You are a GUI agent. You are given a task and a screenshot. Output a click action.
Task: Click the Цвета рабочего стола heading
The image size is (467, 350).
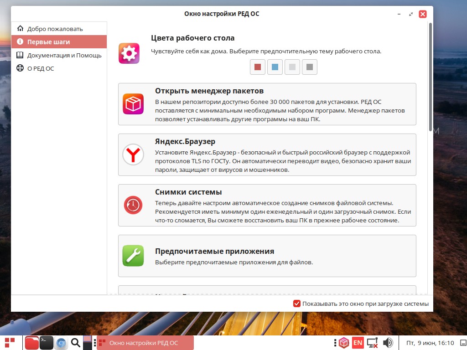tap(193, 38)
